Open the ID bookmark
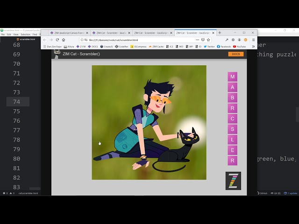 point(199,47)
